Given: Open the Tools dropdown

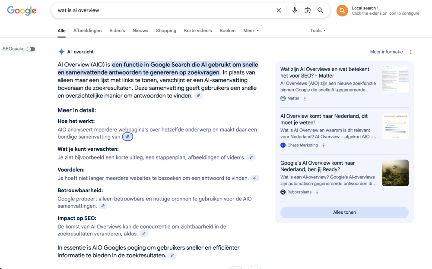Looking at the screenshot, I should click(318, 31).
